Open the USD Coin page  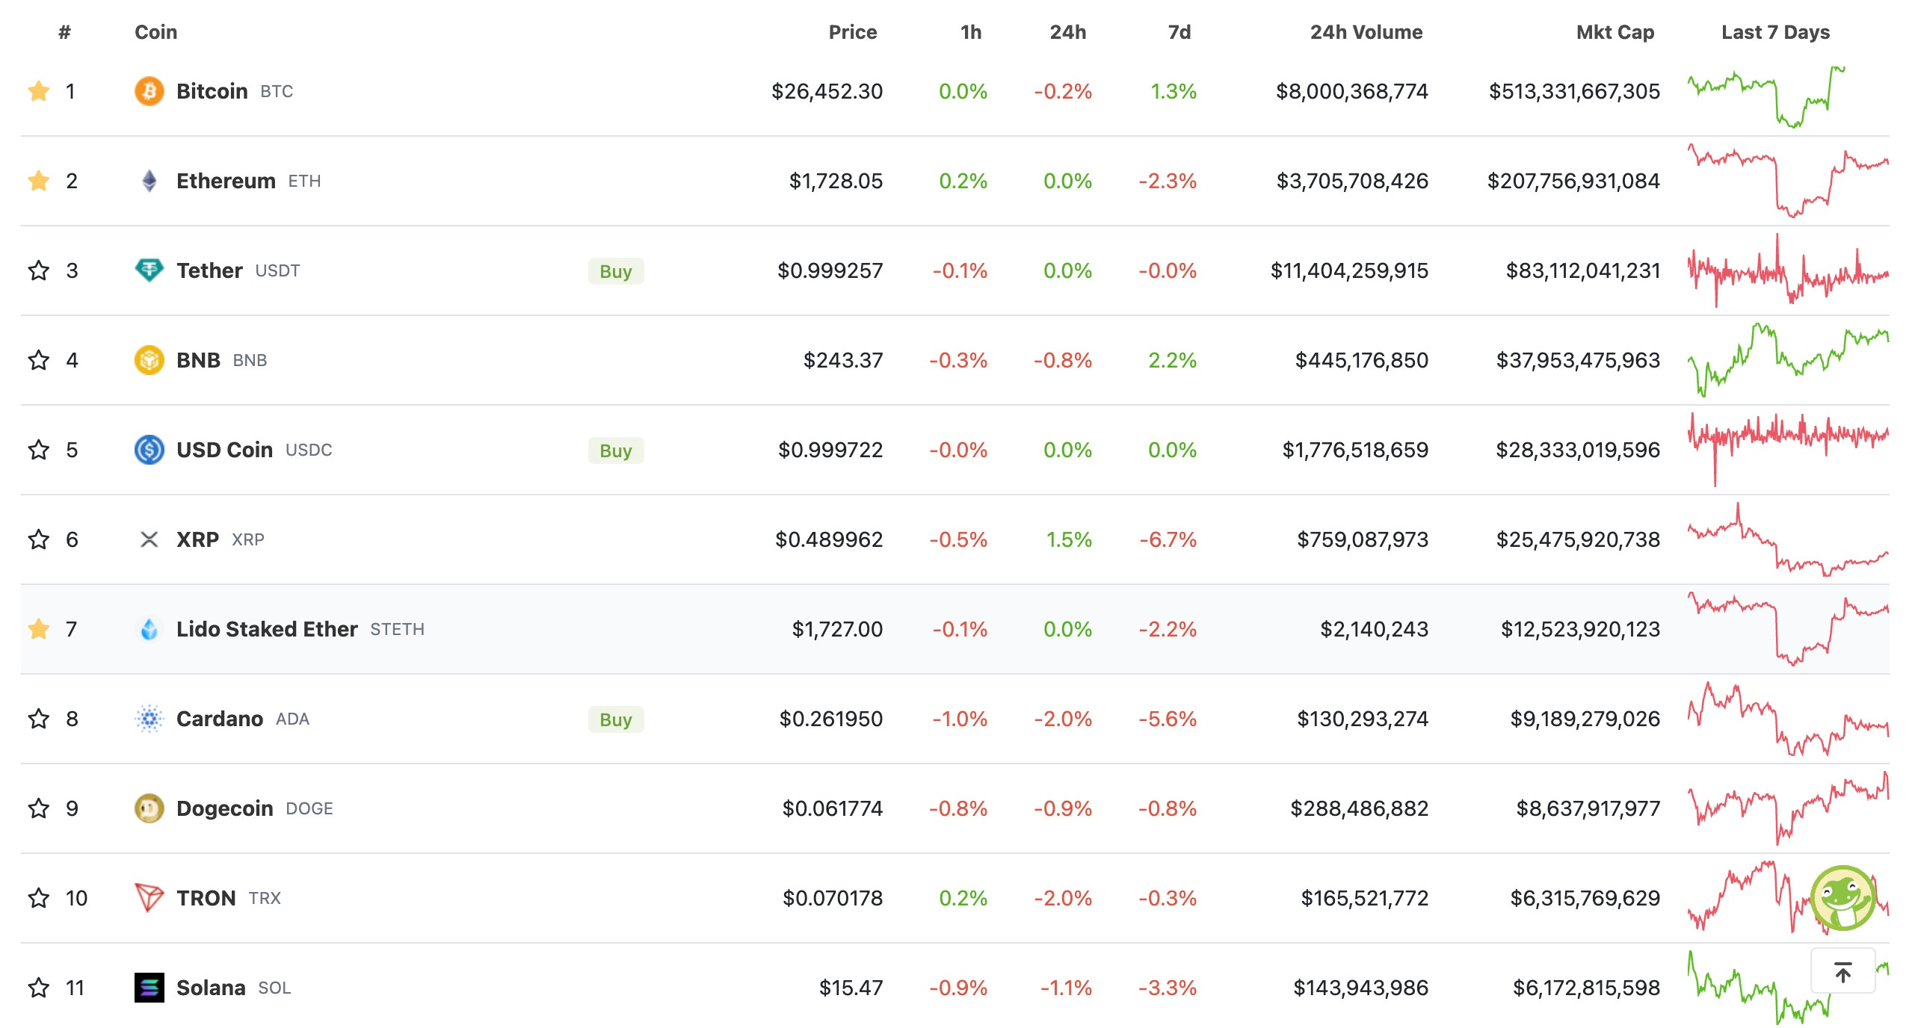pyautogui.click(x=224, y=450)
